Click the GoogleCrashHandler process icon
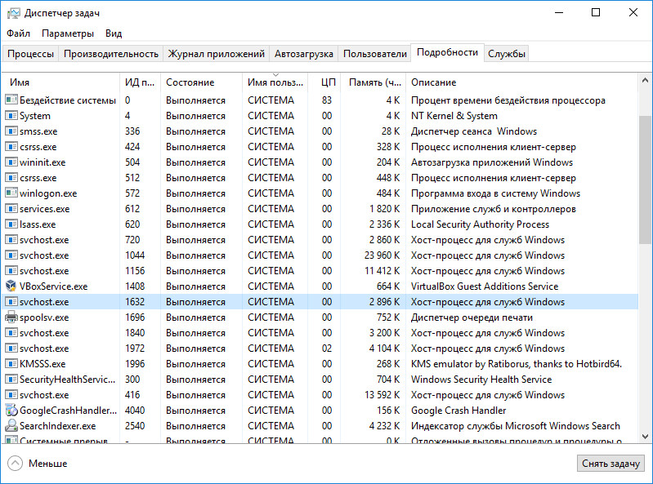653x484 pixels. (x=11, y=411)
